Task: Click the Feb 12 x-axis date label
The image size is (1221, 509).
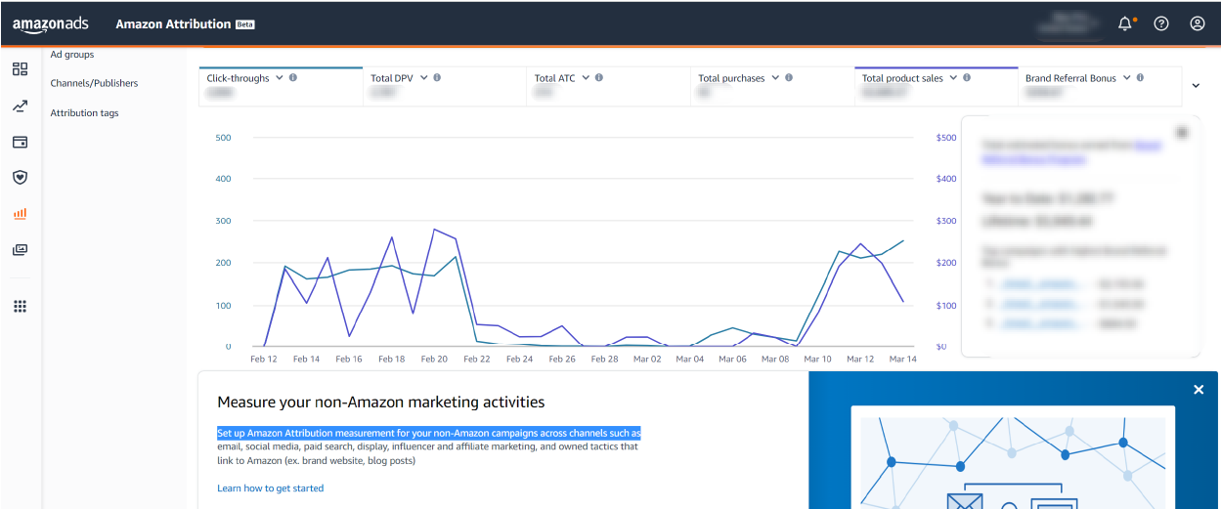Action: (x=264, y=360)
